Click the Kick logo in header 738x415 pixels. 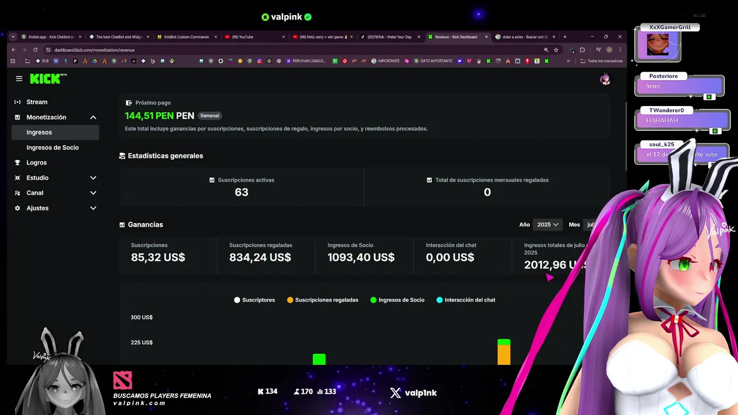48,79
